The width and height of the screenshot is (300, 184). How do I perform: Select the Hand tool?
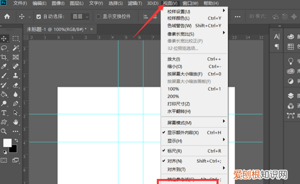(x=15, y=122)
